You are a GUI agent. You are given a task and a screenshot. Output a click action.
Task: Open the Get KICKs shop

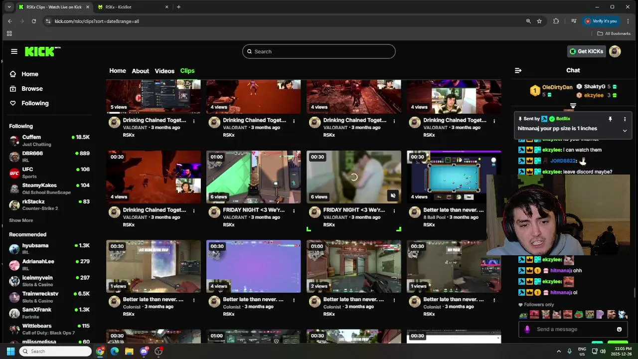(x=587, y=51)
